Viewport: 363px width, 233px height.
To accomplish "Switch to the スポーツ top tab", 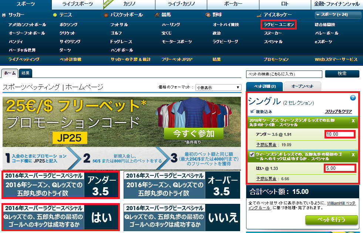I will pos(26,4).
